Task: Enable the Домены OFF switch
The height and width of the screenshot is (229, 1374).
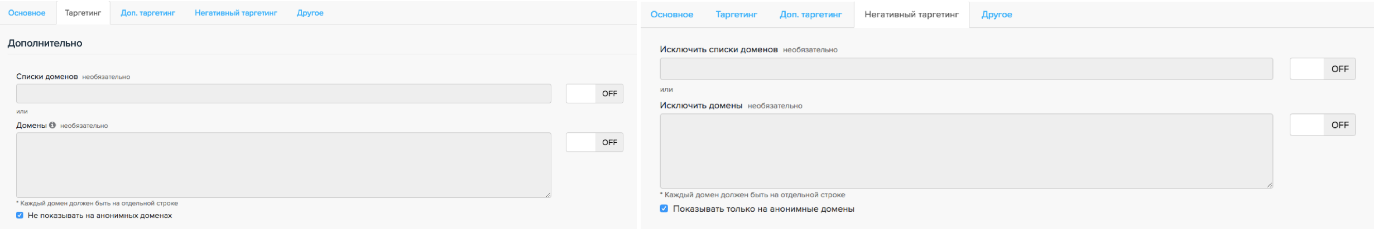Action: pyautogui.click(x=594, y=143)
